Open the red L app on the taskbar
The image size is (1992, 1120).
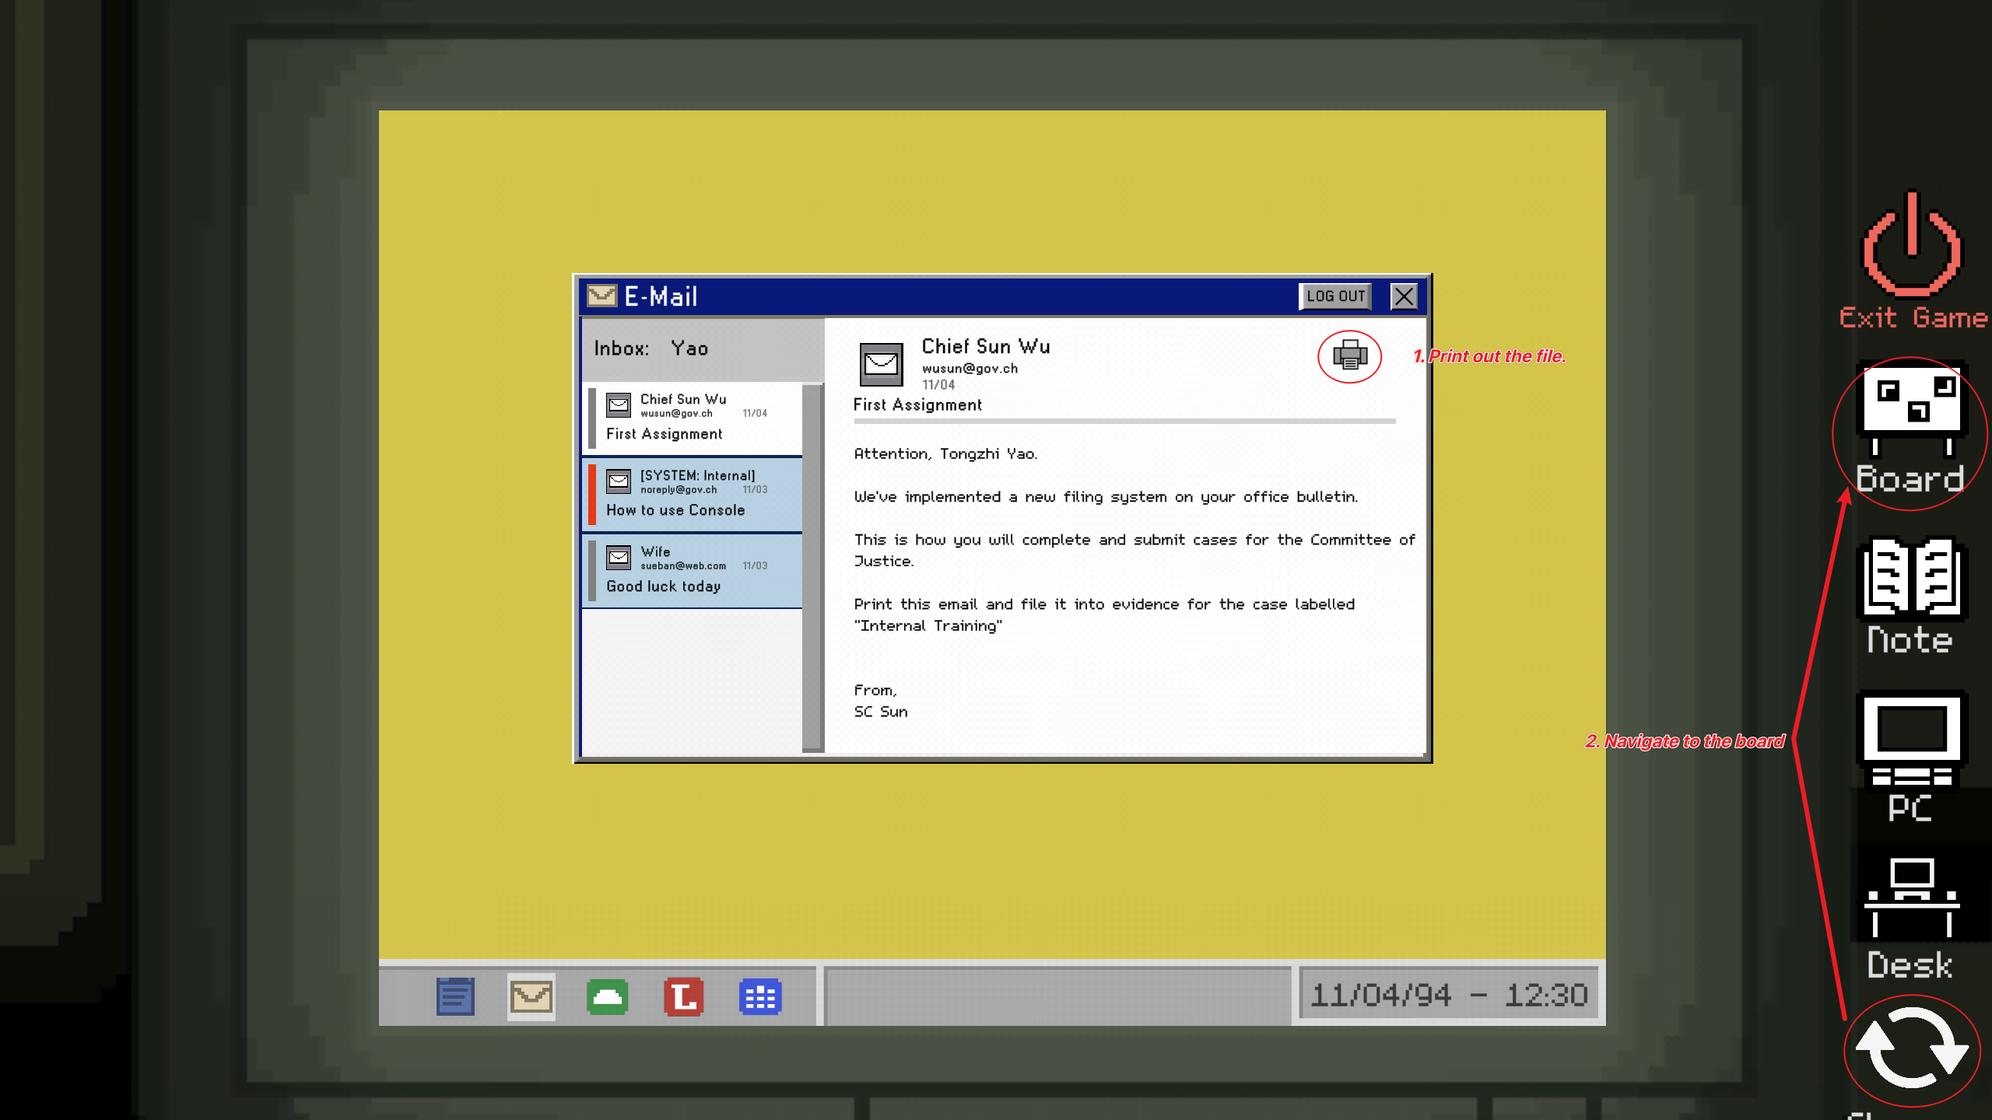point(682,995)
